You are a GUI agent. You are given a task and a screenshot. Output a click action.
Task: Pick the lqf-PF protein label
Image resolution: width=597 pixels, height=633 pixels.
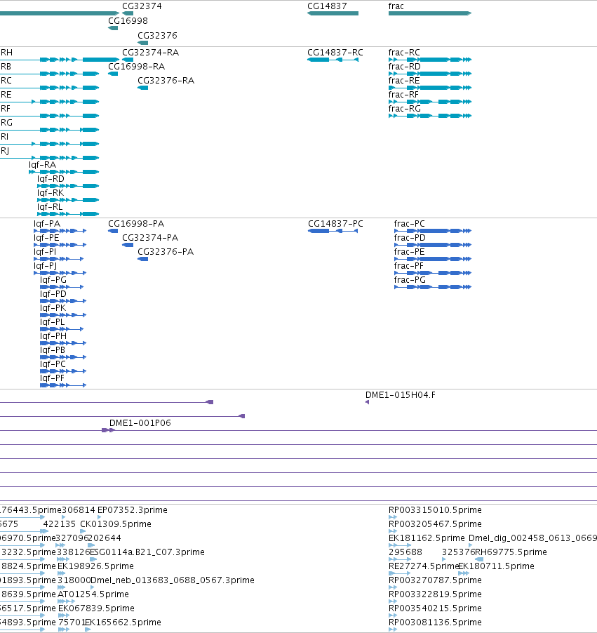tap(52, 378)
